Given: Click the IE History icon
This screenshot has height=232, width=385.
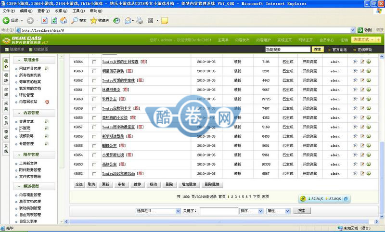Looking at the screenshot, I should [116, 20].
